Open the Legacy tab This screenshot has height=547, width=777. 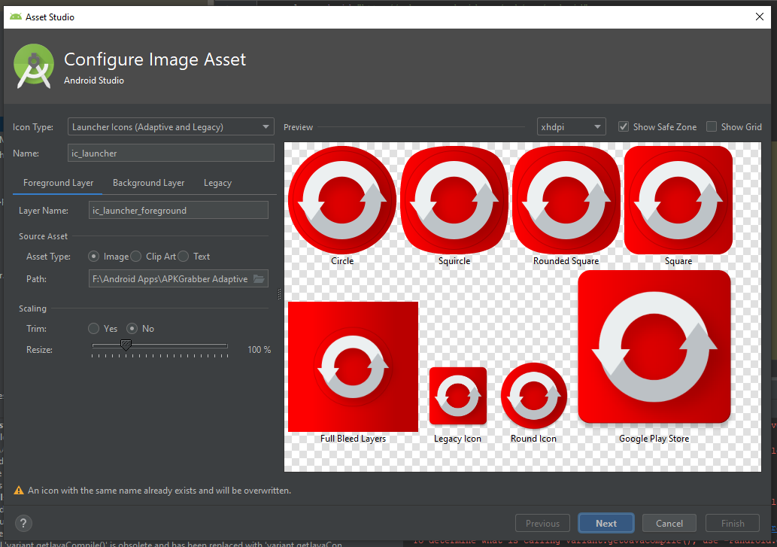217,182
